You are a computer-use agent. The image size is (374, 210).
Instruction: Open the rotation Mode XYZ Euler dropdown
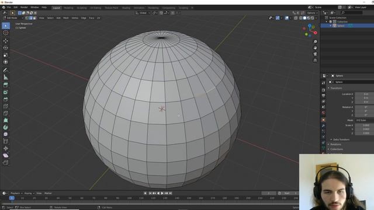click(x=365, y=120)
